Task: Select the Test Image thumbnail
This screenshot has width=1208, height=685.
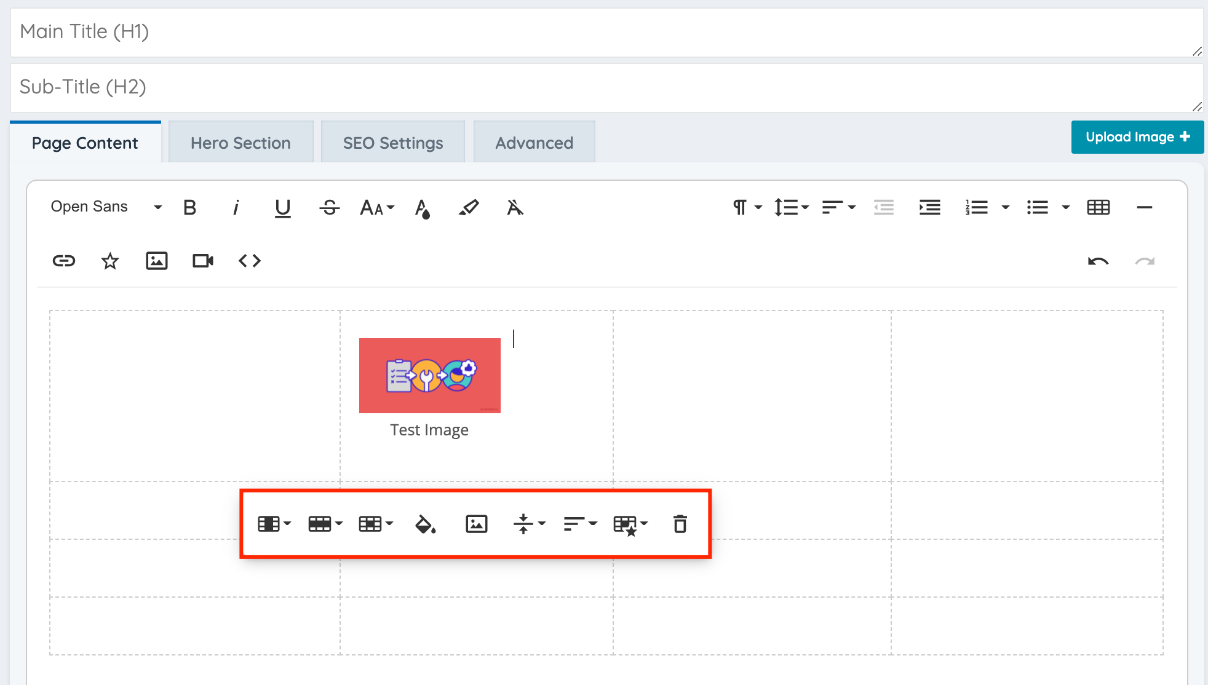Action: [x=429, y=375]
